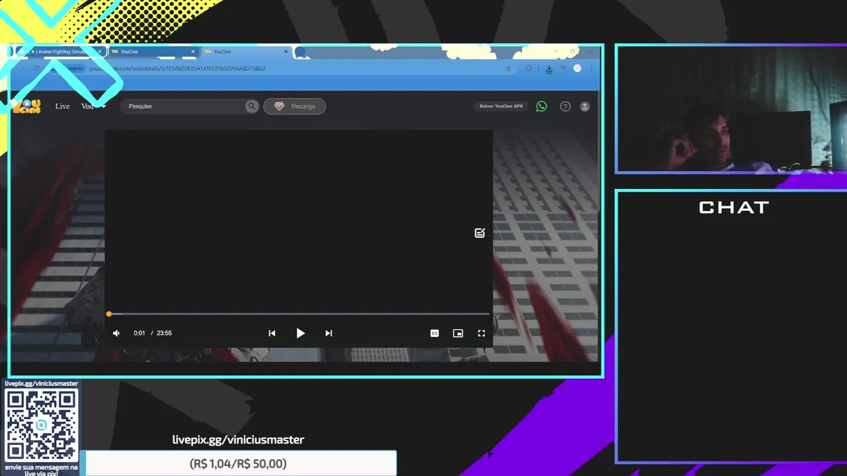Click the livepix QR code
The image size is (847, 476).
pos(41,425)
